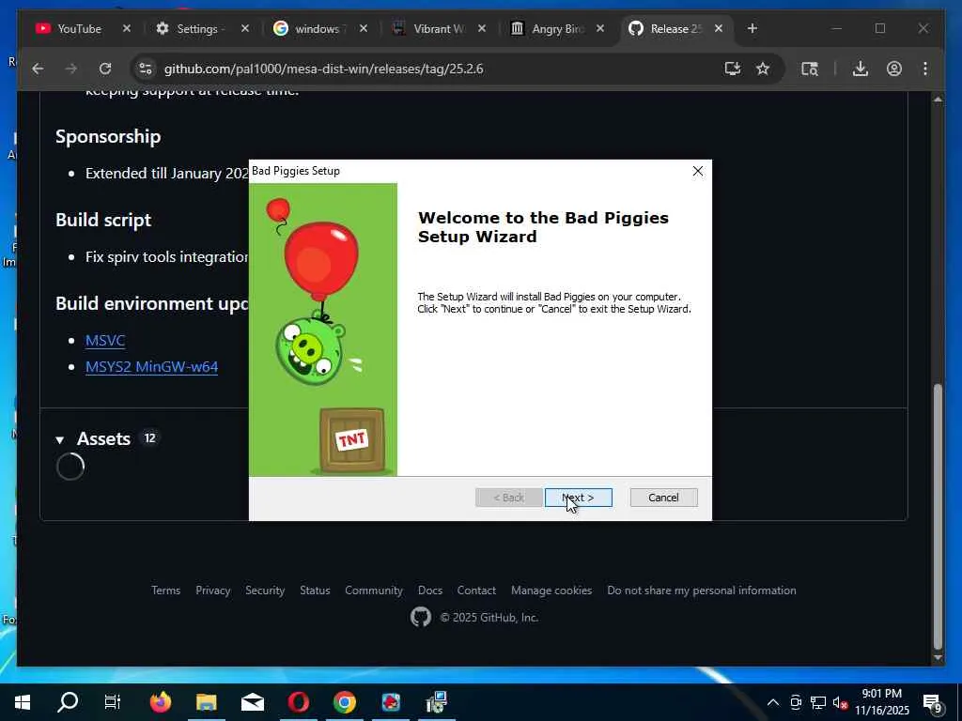
Task: Open the Terms footer link
Action: 165,591
